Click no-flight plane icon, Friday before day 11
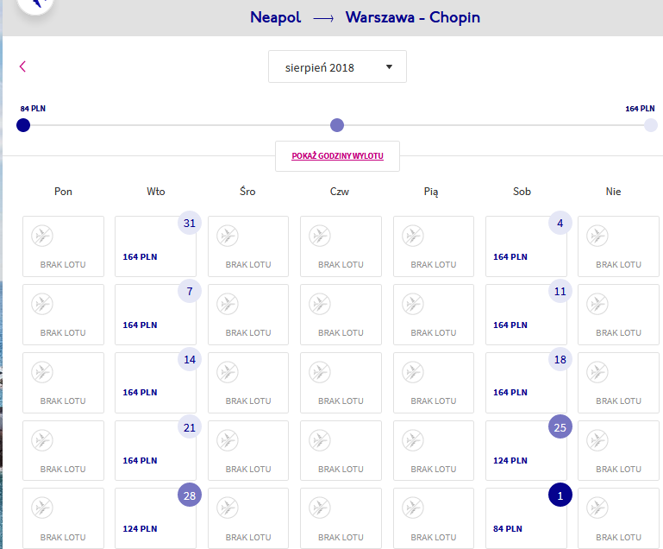 click(413, 304)
